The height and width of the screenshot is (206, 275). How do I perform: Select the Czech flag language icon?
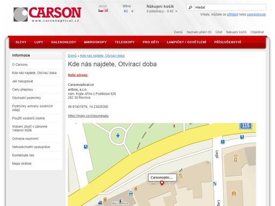pyautogui.click(x=100, y=11)
